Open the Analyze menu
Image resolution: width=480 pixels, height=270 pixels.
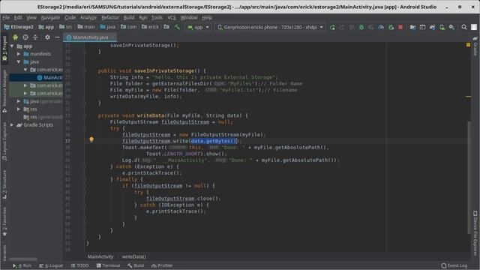point(88,18)
